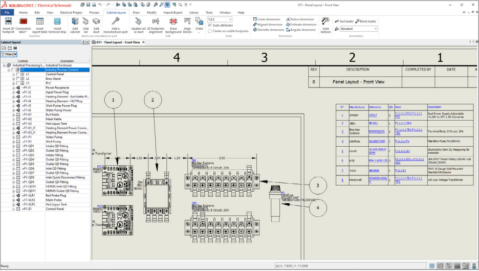
Task: Click the Add rail icon
Action: pyautogui.click(x=85, y=21)
